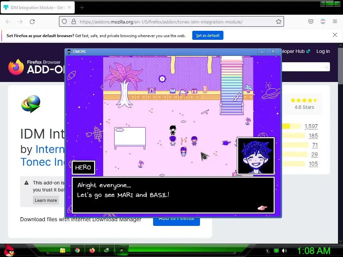
Task: Open the 1,597 five-star reviews link
Action: (x=311, y=126)
